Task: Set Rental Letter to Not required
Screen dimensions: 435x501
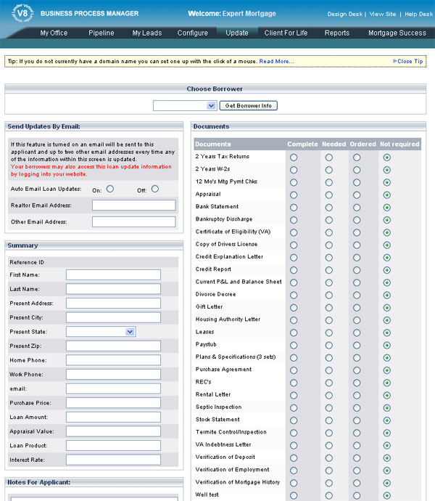Action: click(387, 395)
